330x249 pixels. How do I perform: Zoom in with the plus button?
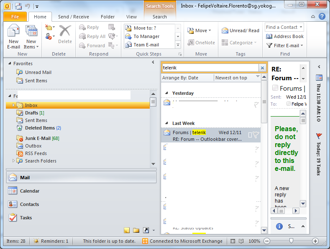315,241
